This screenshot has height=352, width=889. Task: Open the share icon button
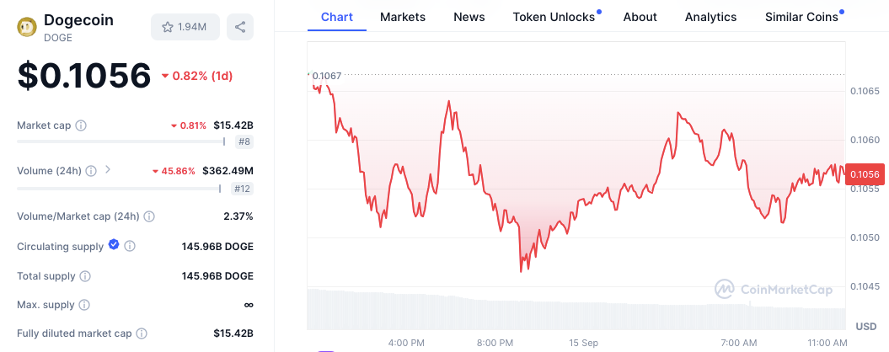coord(240,27)
